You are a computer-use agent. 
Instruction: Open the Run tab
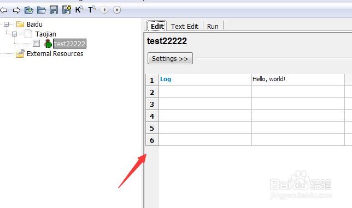[213, 26]
